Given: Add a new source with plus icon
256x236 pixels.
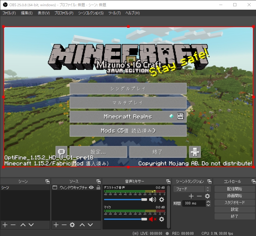Looking at the screenshot, I should click(x=56, y=225).
